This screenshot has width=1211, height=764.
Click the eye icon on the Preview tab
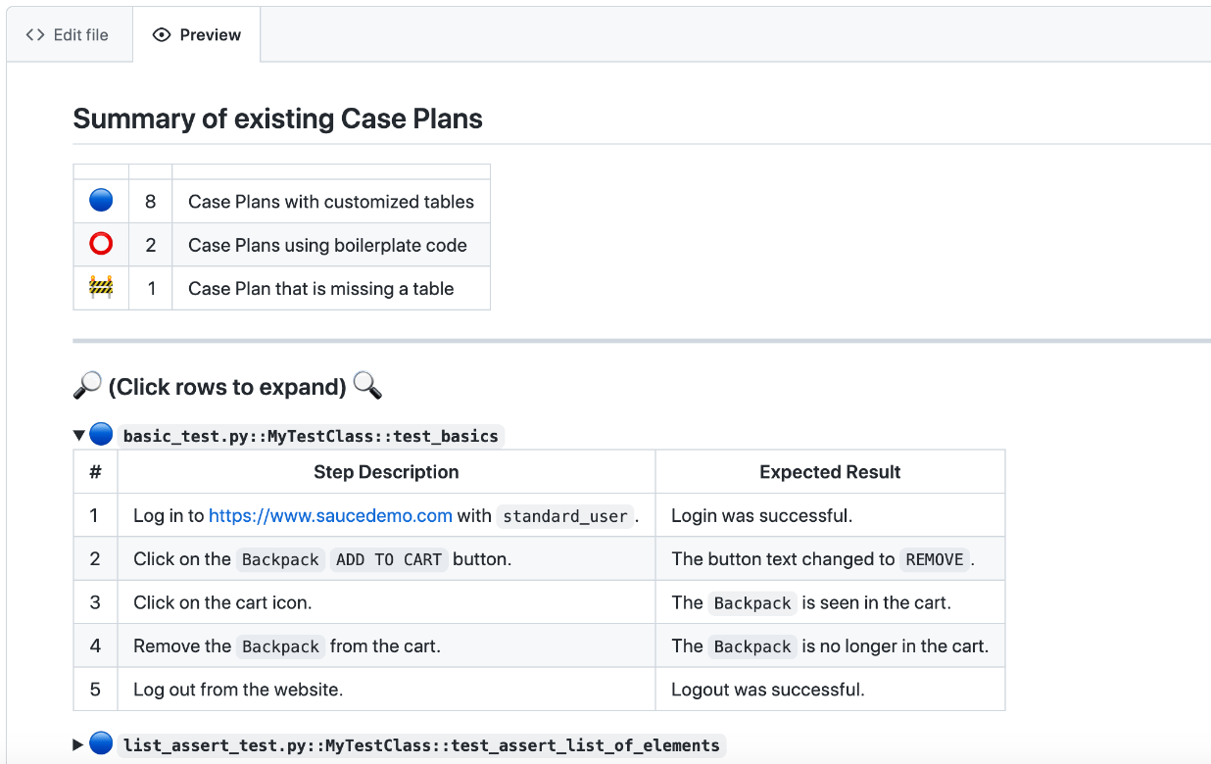(x=160, y=34)
